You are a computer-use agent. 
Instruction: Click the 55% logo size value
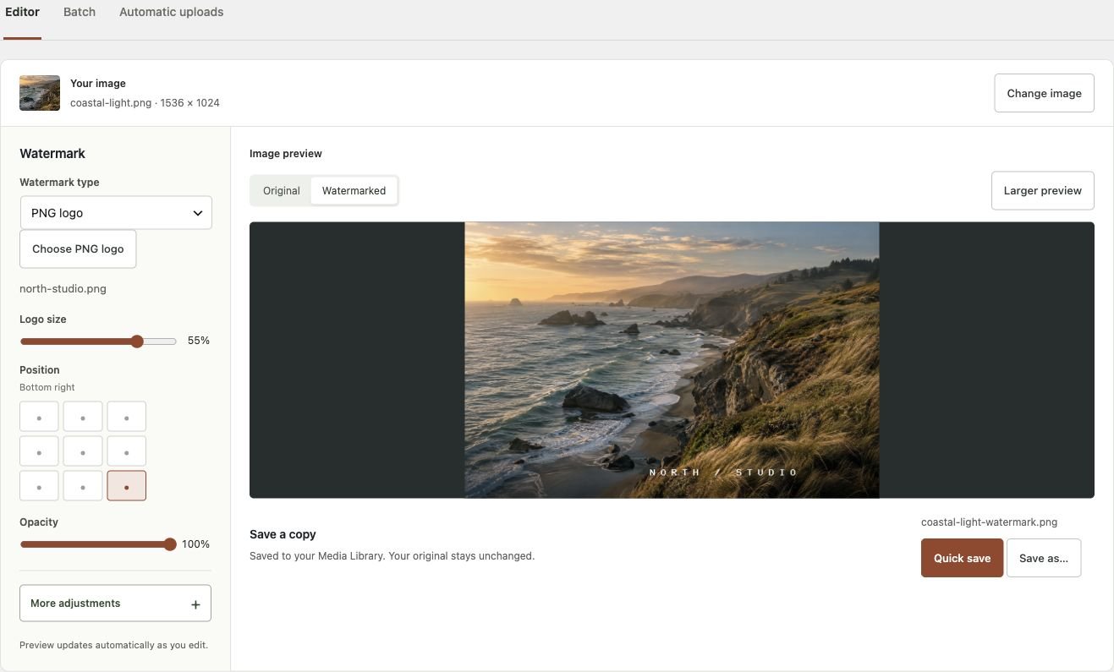(199, 341)
